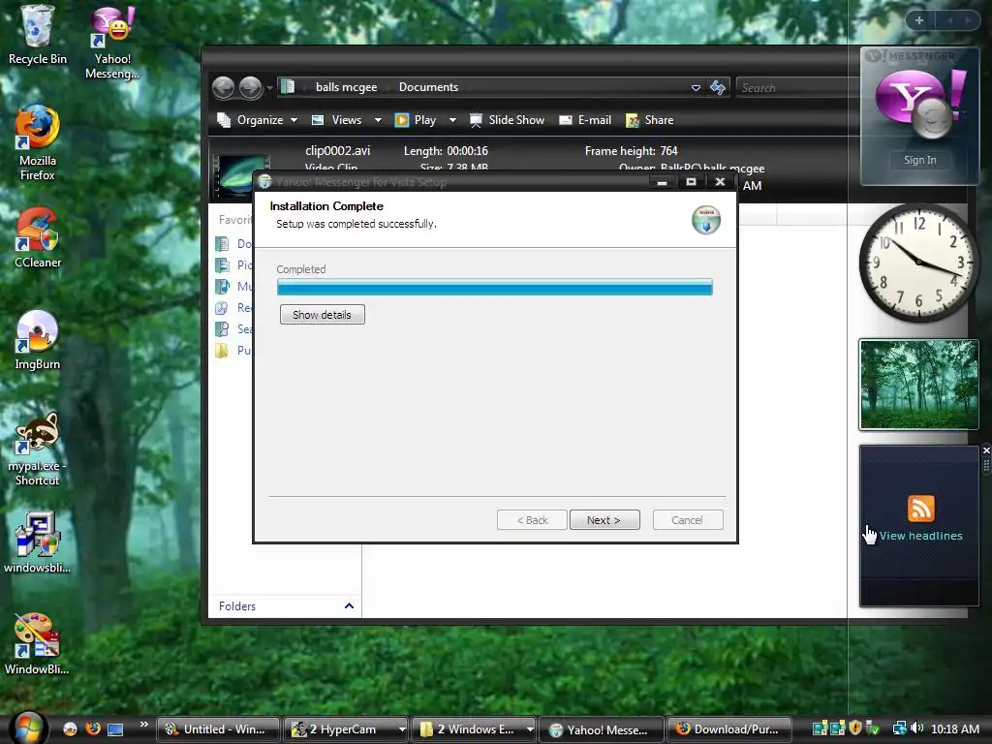Select mypal.exe shortcut icon
992x744 pixels.
[x=38, y=449]
